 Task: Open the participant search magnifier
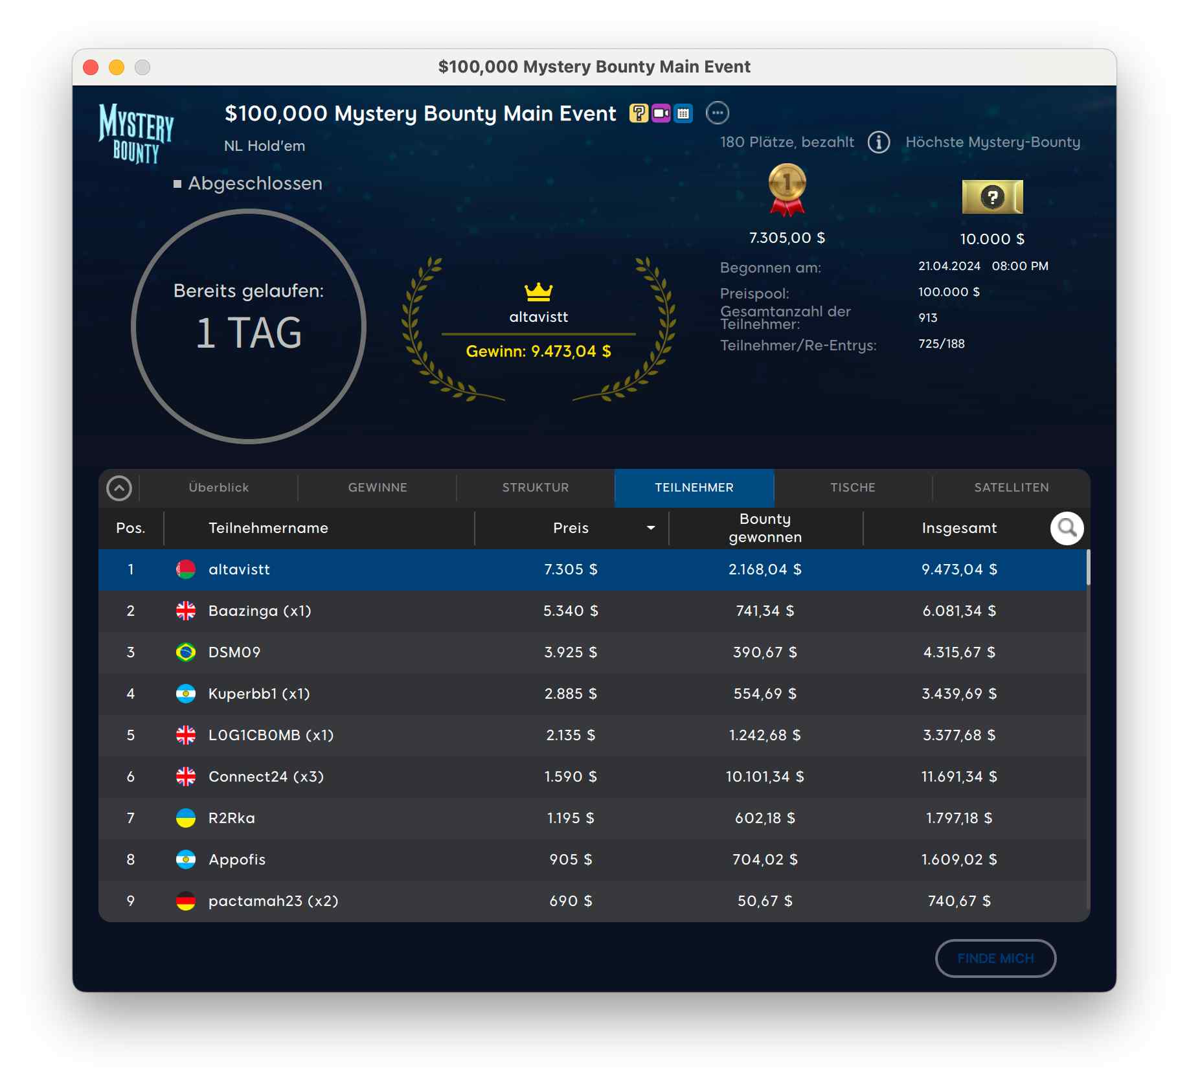pyautogui.click(x=1067, y=528)
